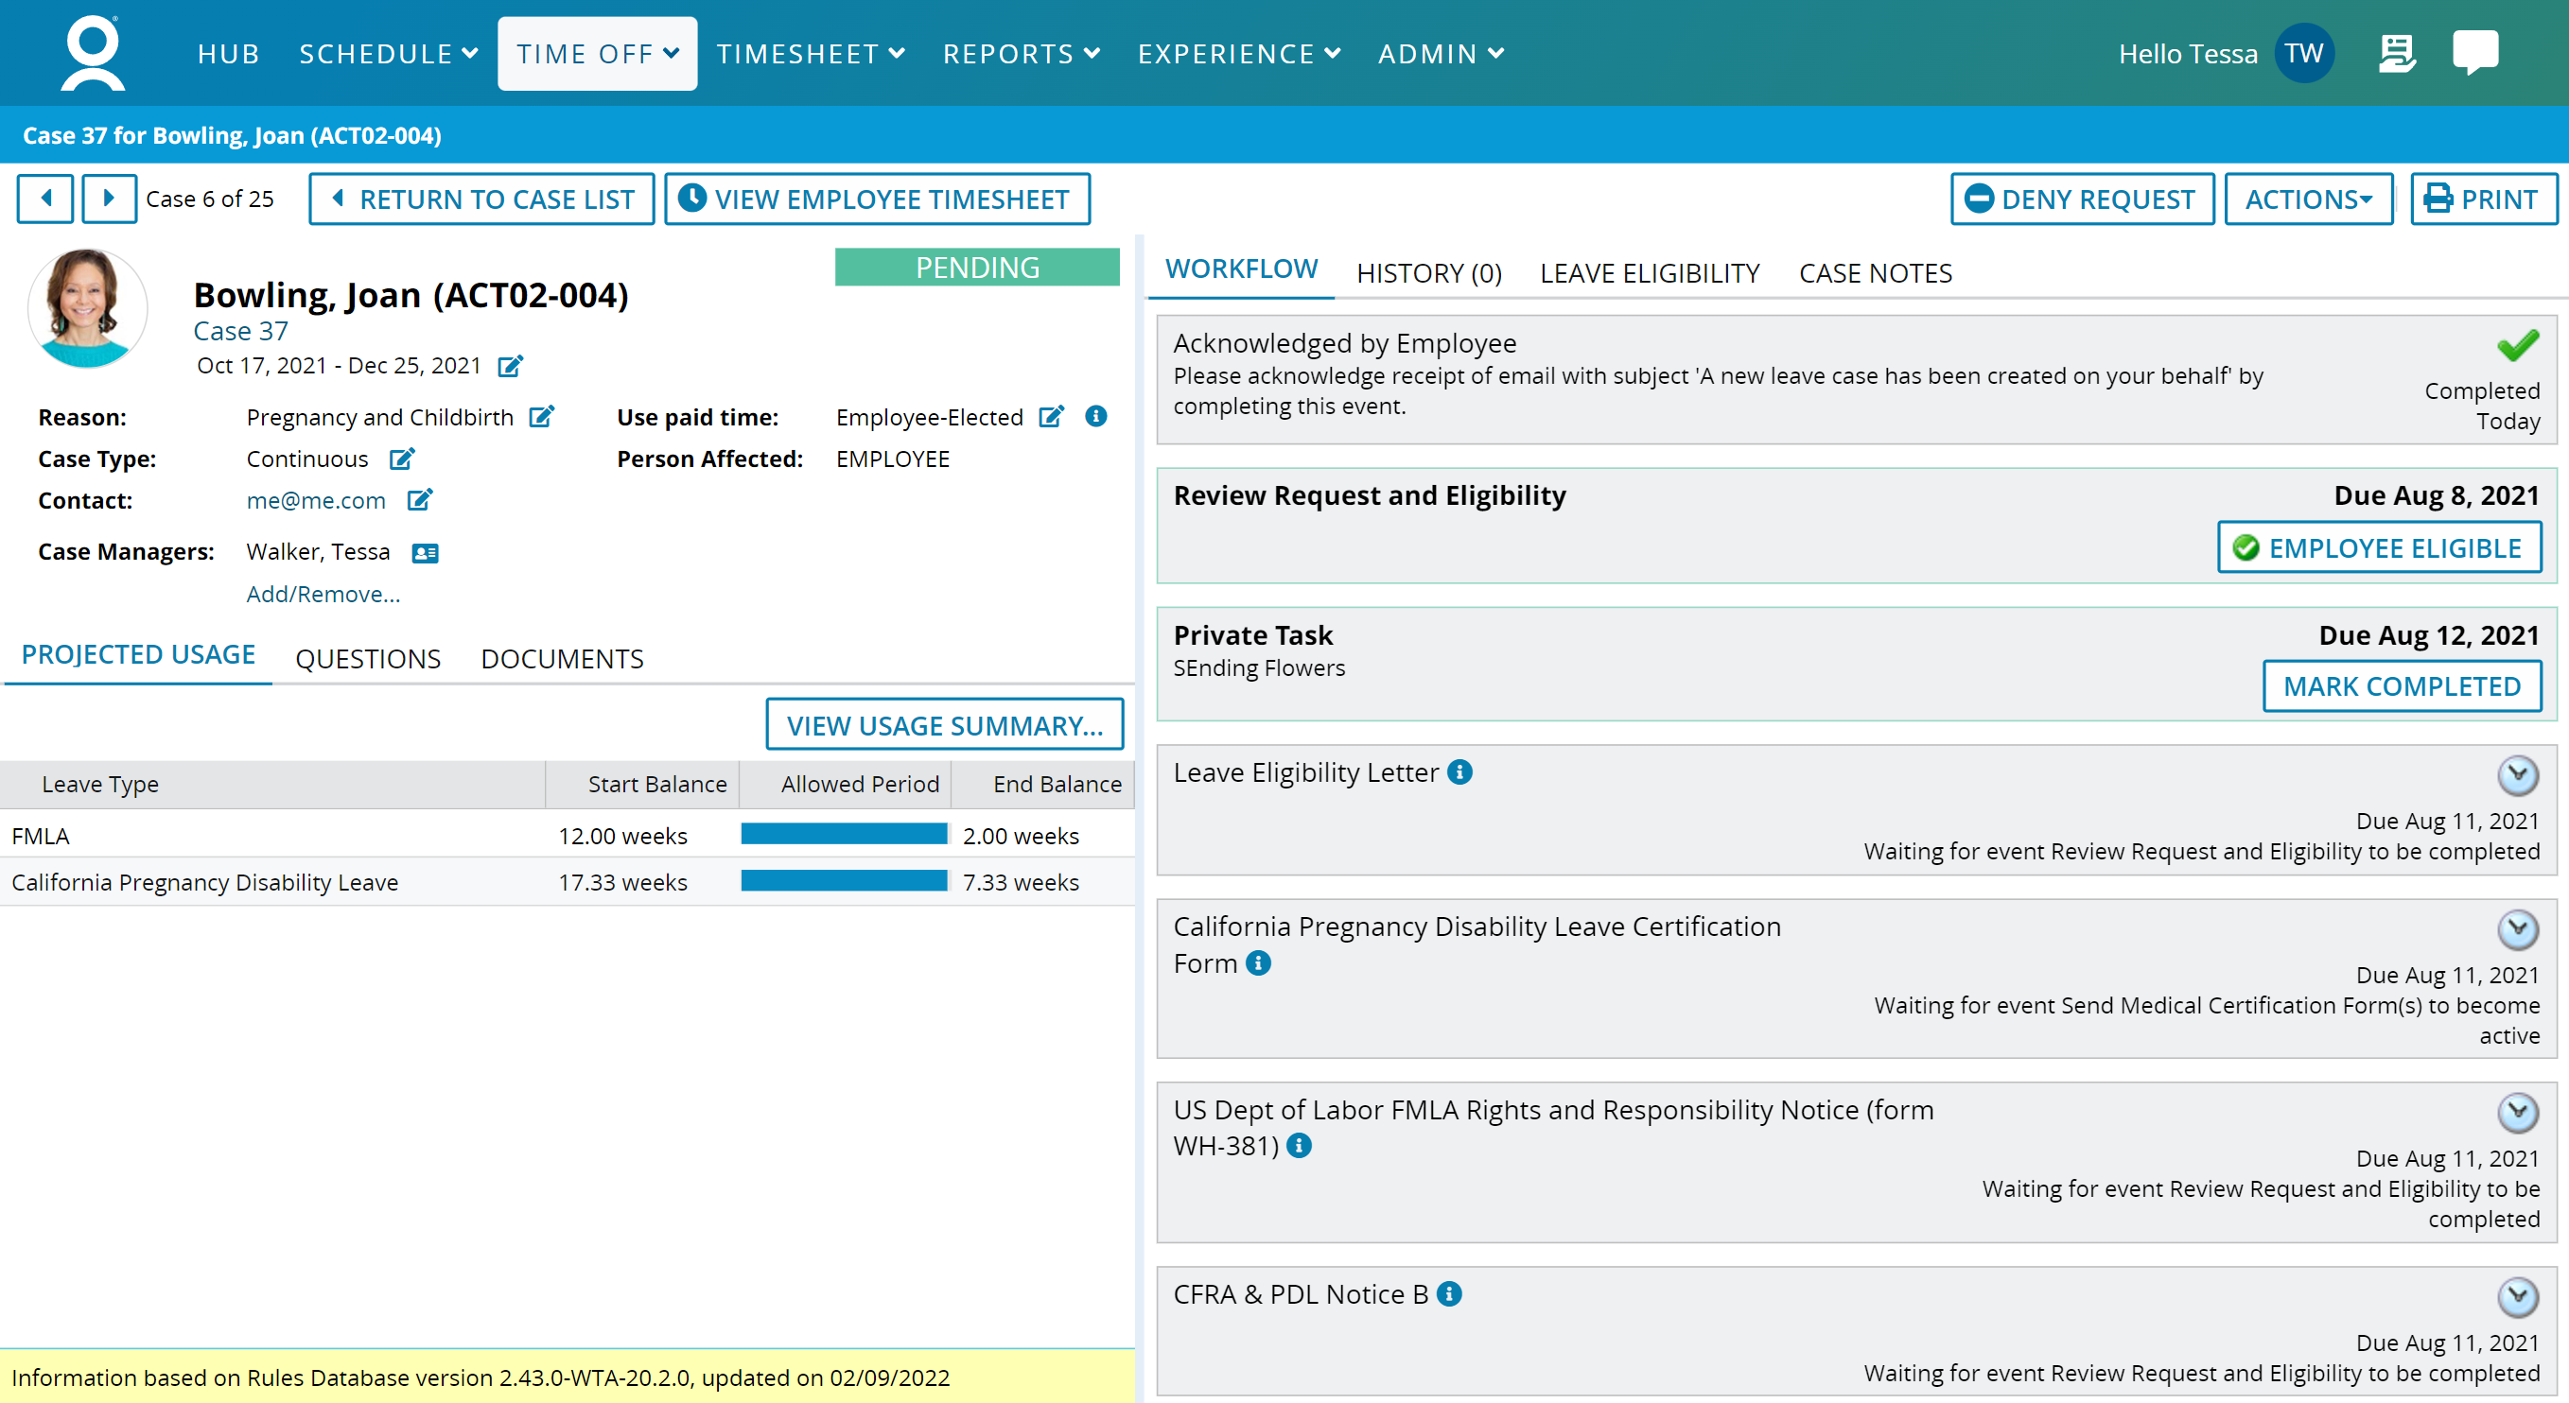Open the QUESTIONS tab
This screenshot has width=2569, height=1403.
click(x=367, y=658)
